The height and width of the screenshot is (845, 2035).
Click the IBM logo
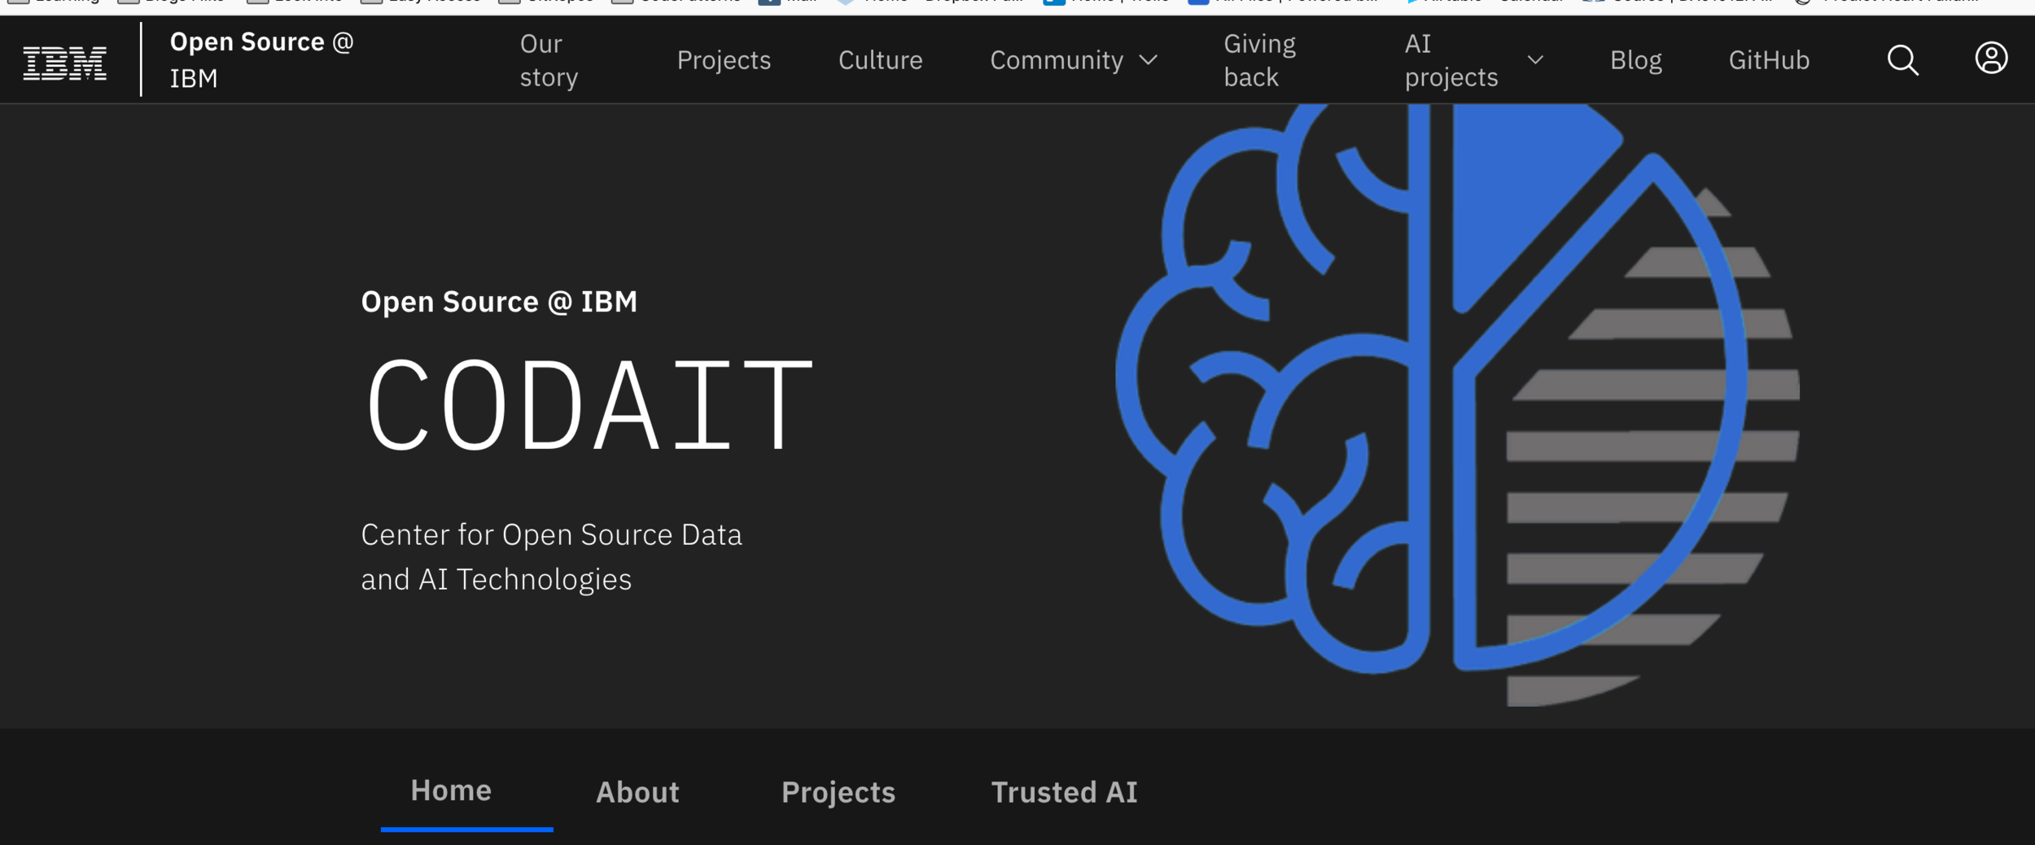tap(65, 63)
